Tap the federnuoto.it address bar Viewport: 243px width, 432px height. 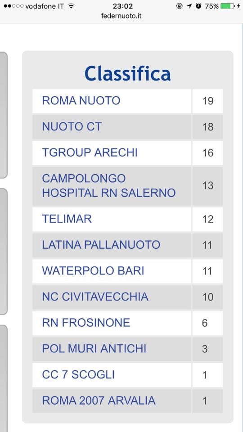tap(121, 16)
